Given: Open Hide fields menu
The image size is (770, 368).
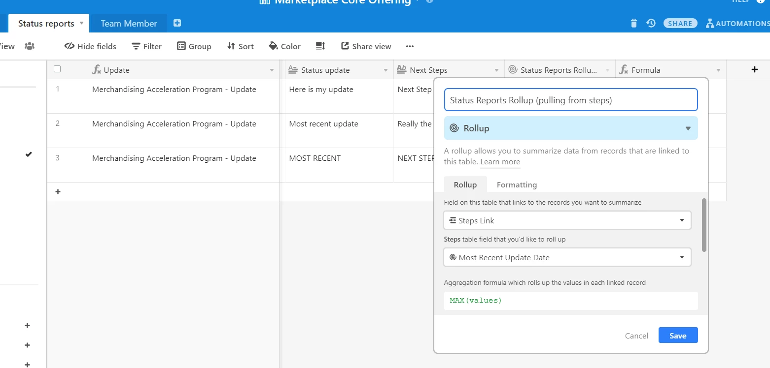Looking at the screenshot, I should tap(91, 46).
